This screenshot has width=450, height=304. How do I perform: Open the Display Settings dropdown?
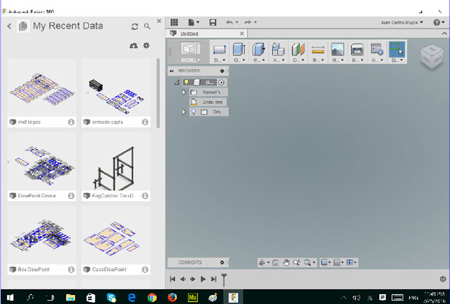(x=326, y=262)
